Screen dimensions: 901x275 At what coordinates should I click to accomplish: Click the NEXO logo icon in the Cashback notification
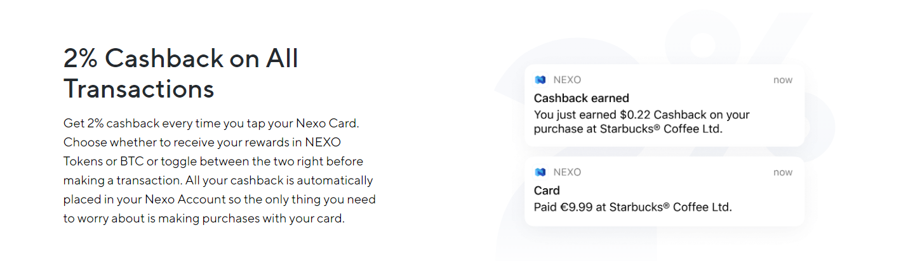(x=540, y=80)
